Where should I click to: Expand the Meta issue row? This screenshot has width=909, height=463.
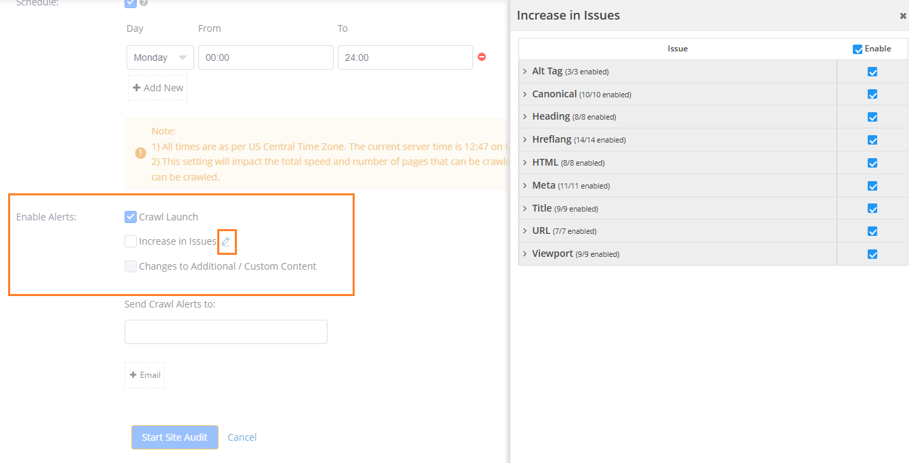tap(525, 185)
